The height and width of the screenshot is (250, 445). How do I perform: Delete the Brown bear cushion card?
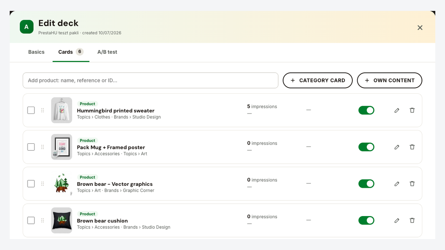coord(412,220)
